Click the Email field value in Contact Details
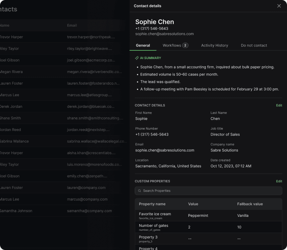Image resolution: width=287 pixels, height=250 pixels. coord(165,150)
